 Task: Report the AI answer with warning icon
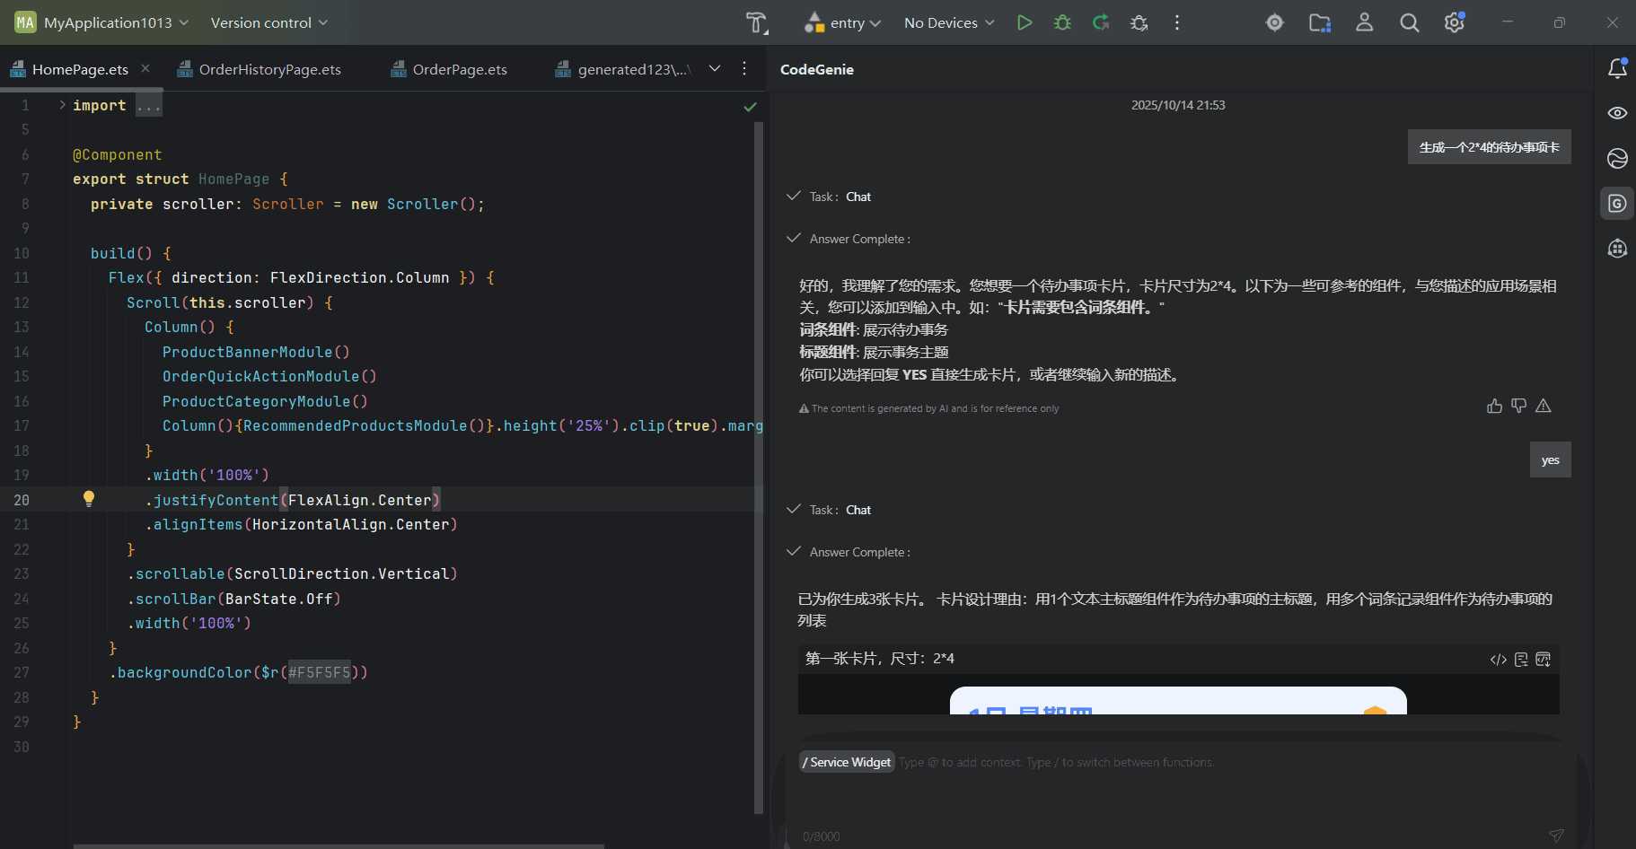pos(1543,407)
